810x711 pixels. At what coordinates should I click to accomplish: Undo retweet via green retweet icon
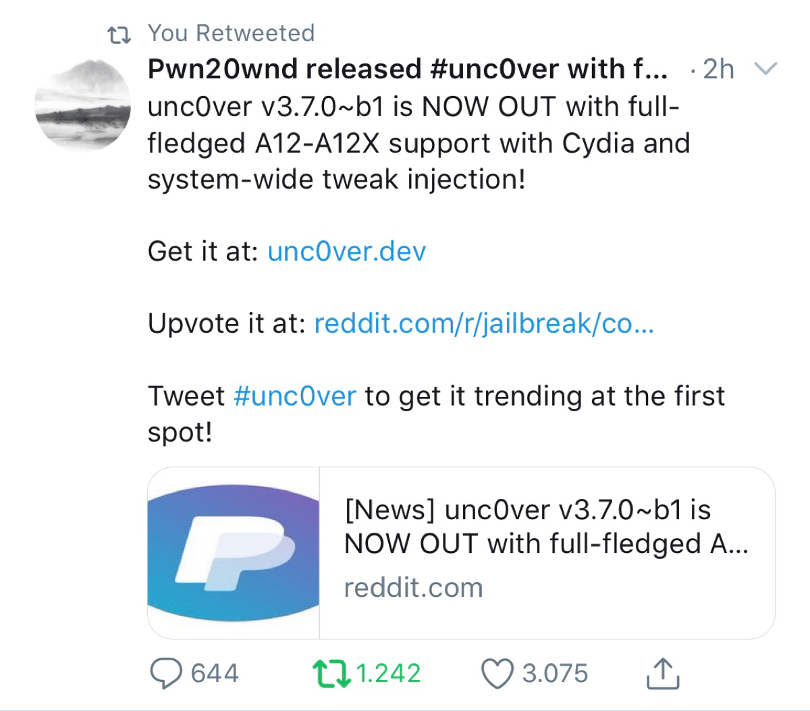click(331, 673)
